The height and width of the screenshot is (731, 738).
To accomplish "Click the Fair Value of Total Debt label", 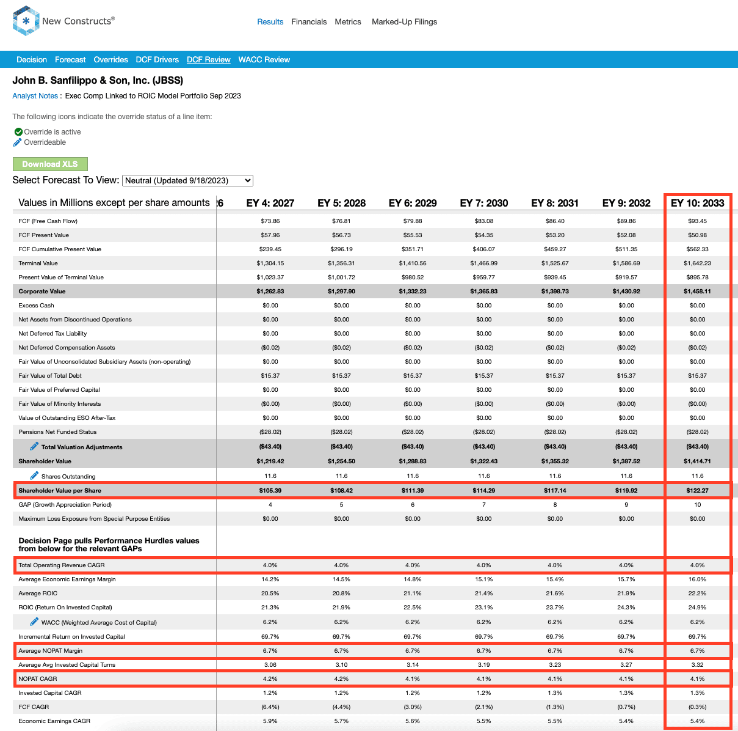I will 50,375.
